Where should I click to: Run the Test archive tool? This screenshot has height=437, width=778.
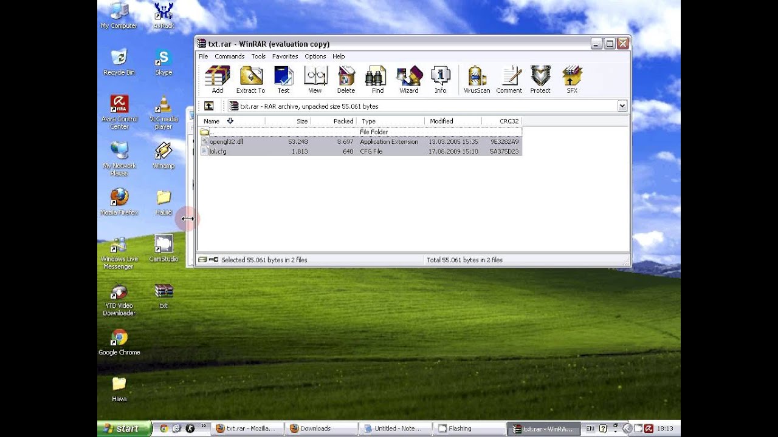pyautogui.click(x=283, y=80)
